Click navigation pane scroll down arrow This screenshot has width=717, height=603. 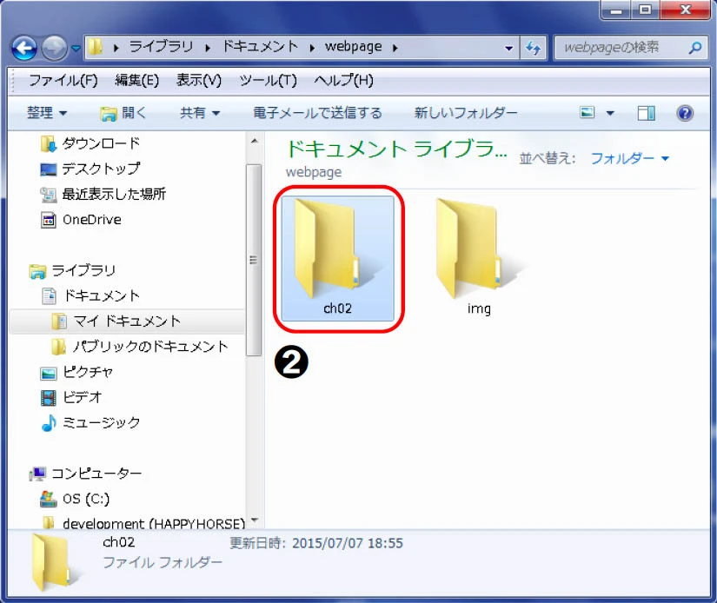tap(255, 520)
